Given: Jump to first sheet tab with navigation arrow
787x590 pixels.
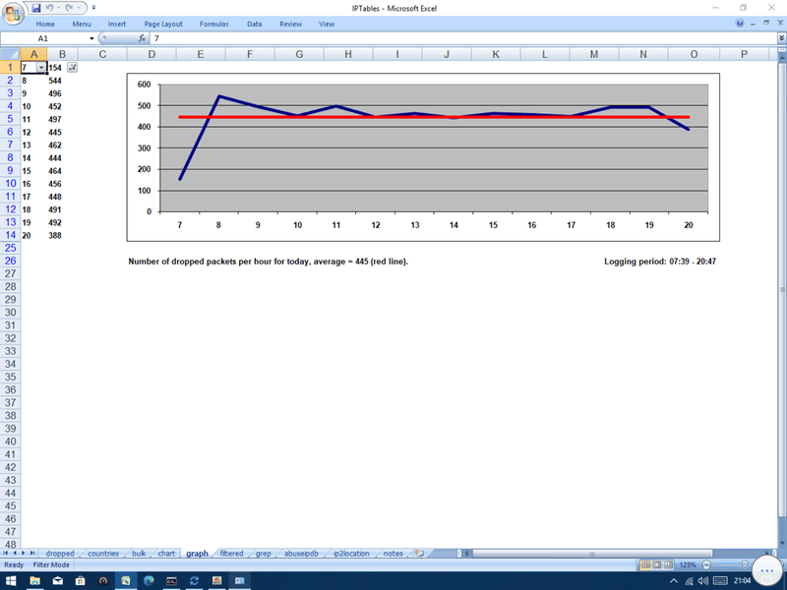Looking at the screenshot, I should (6, 553).
